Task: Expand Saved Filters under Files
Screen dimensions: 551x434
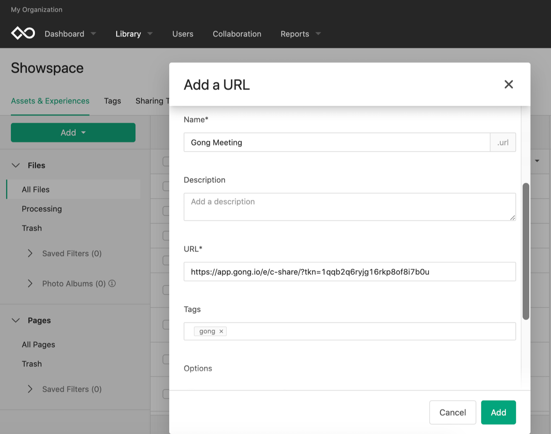Action: point(30,253)
